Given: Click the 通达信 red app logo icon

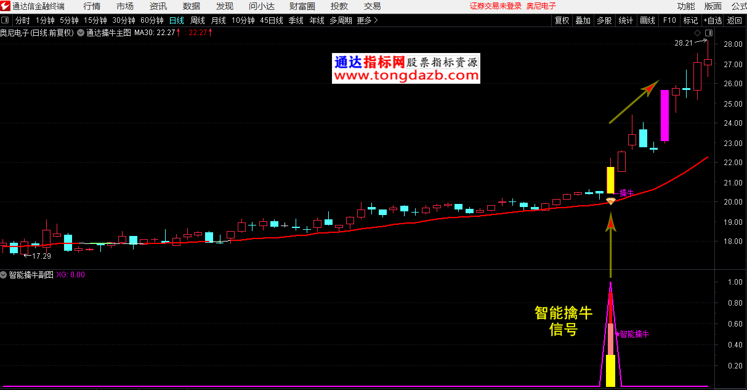Looking at the screenshot, I should (x=6, y=6).
